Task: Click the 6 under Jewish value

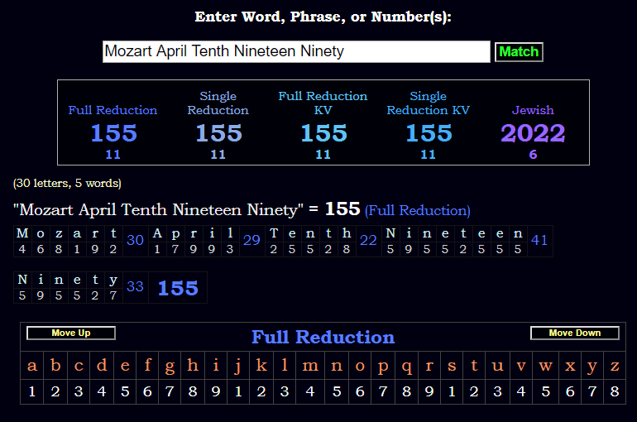Action: click(x=533, y=155)
